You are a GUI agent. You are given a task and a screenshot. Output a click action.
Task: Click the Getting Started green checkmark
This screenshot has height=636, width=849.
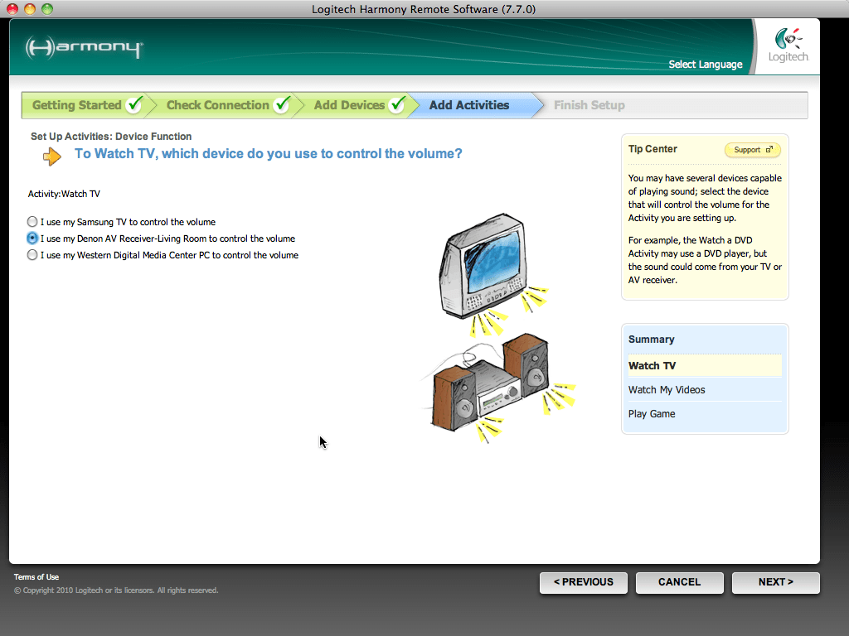pos(134,105)
